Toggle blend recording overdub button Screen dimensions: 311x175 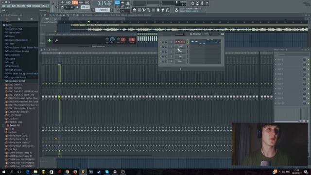pyautogui.click(x=81, y=2)
